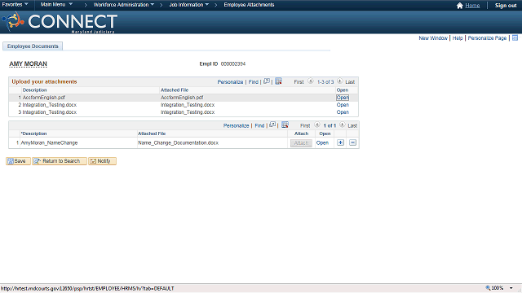522x293 pixels.
Task: Open Name_Change_Documentation.docx attachment
Action: (x=322, y=143)
